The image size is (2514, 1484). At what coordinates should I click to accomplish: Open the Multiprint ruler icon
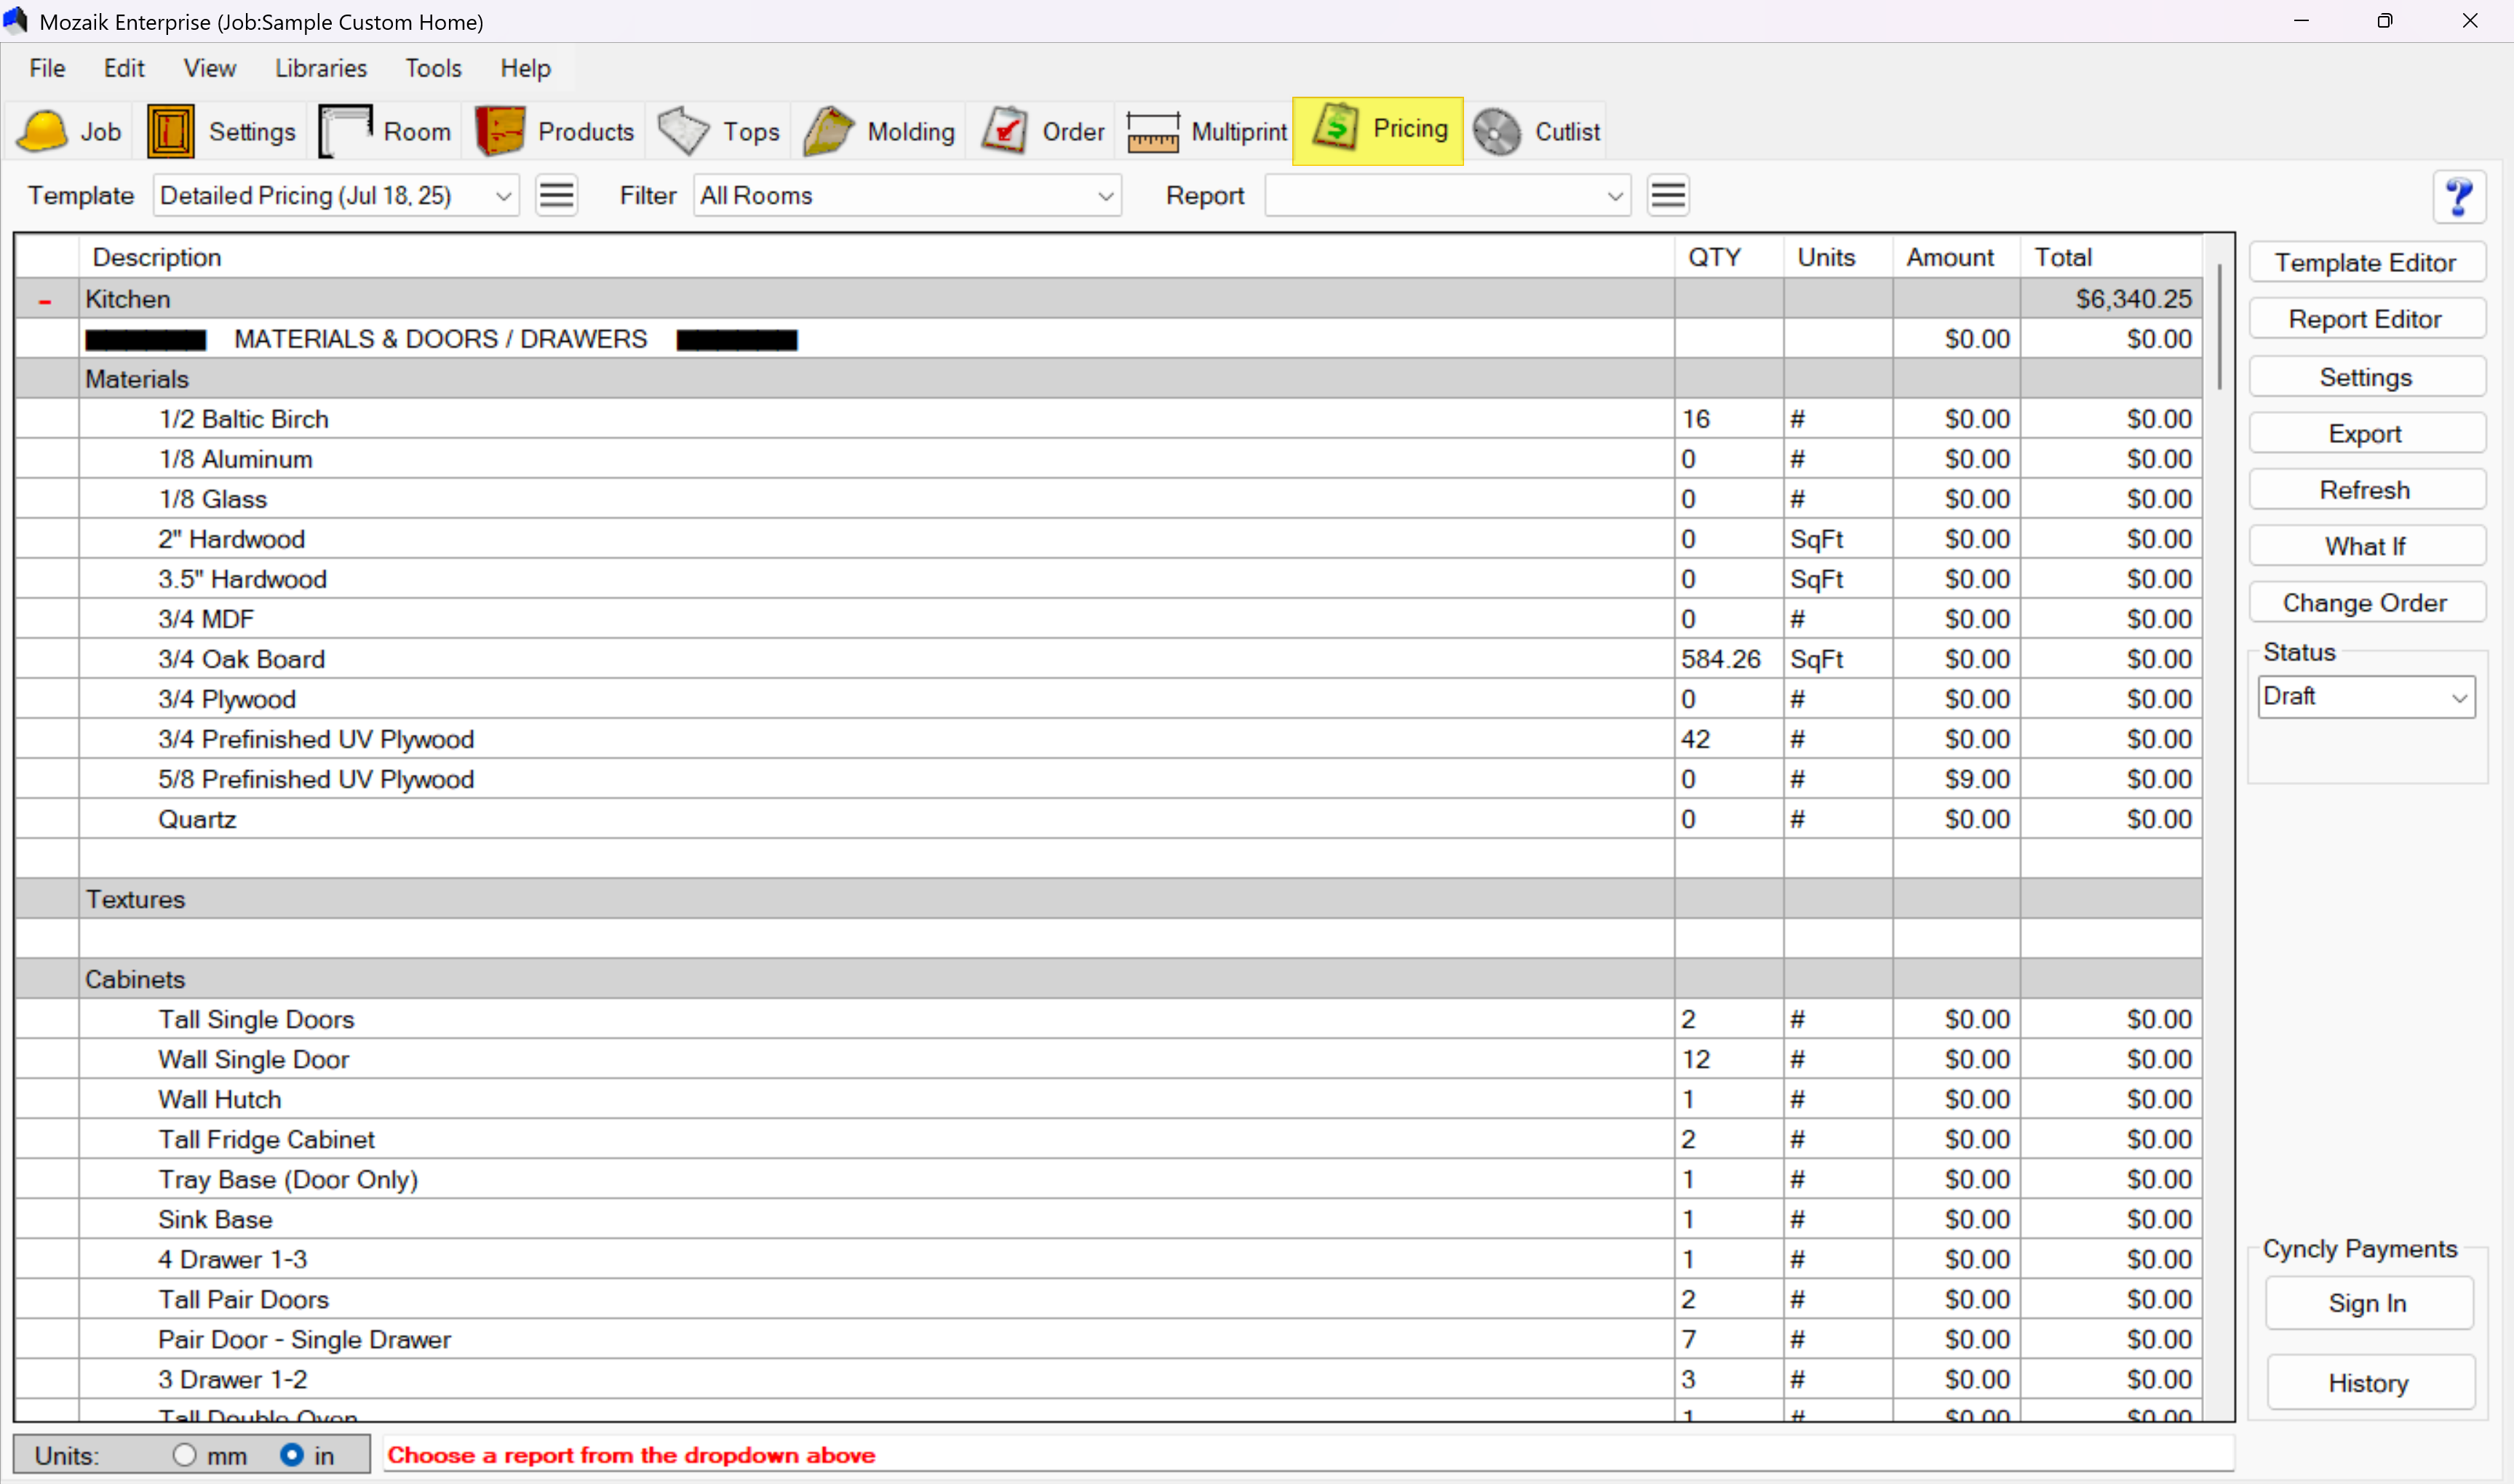coord(1153,131)
